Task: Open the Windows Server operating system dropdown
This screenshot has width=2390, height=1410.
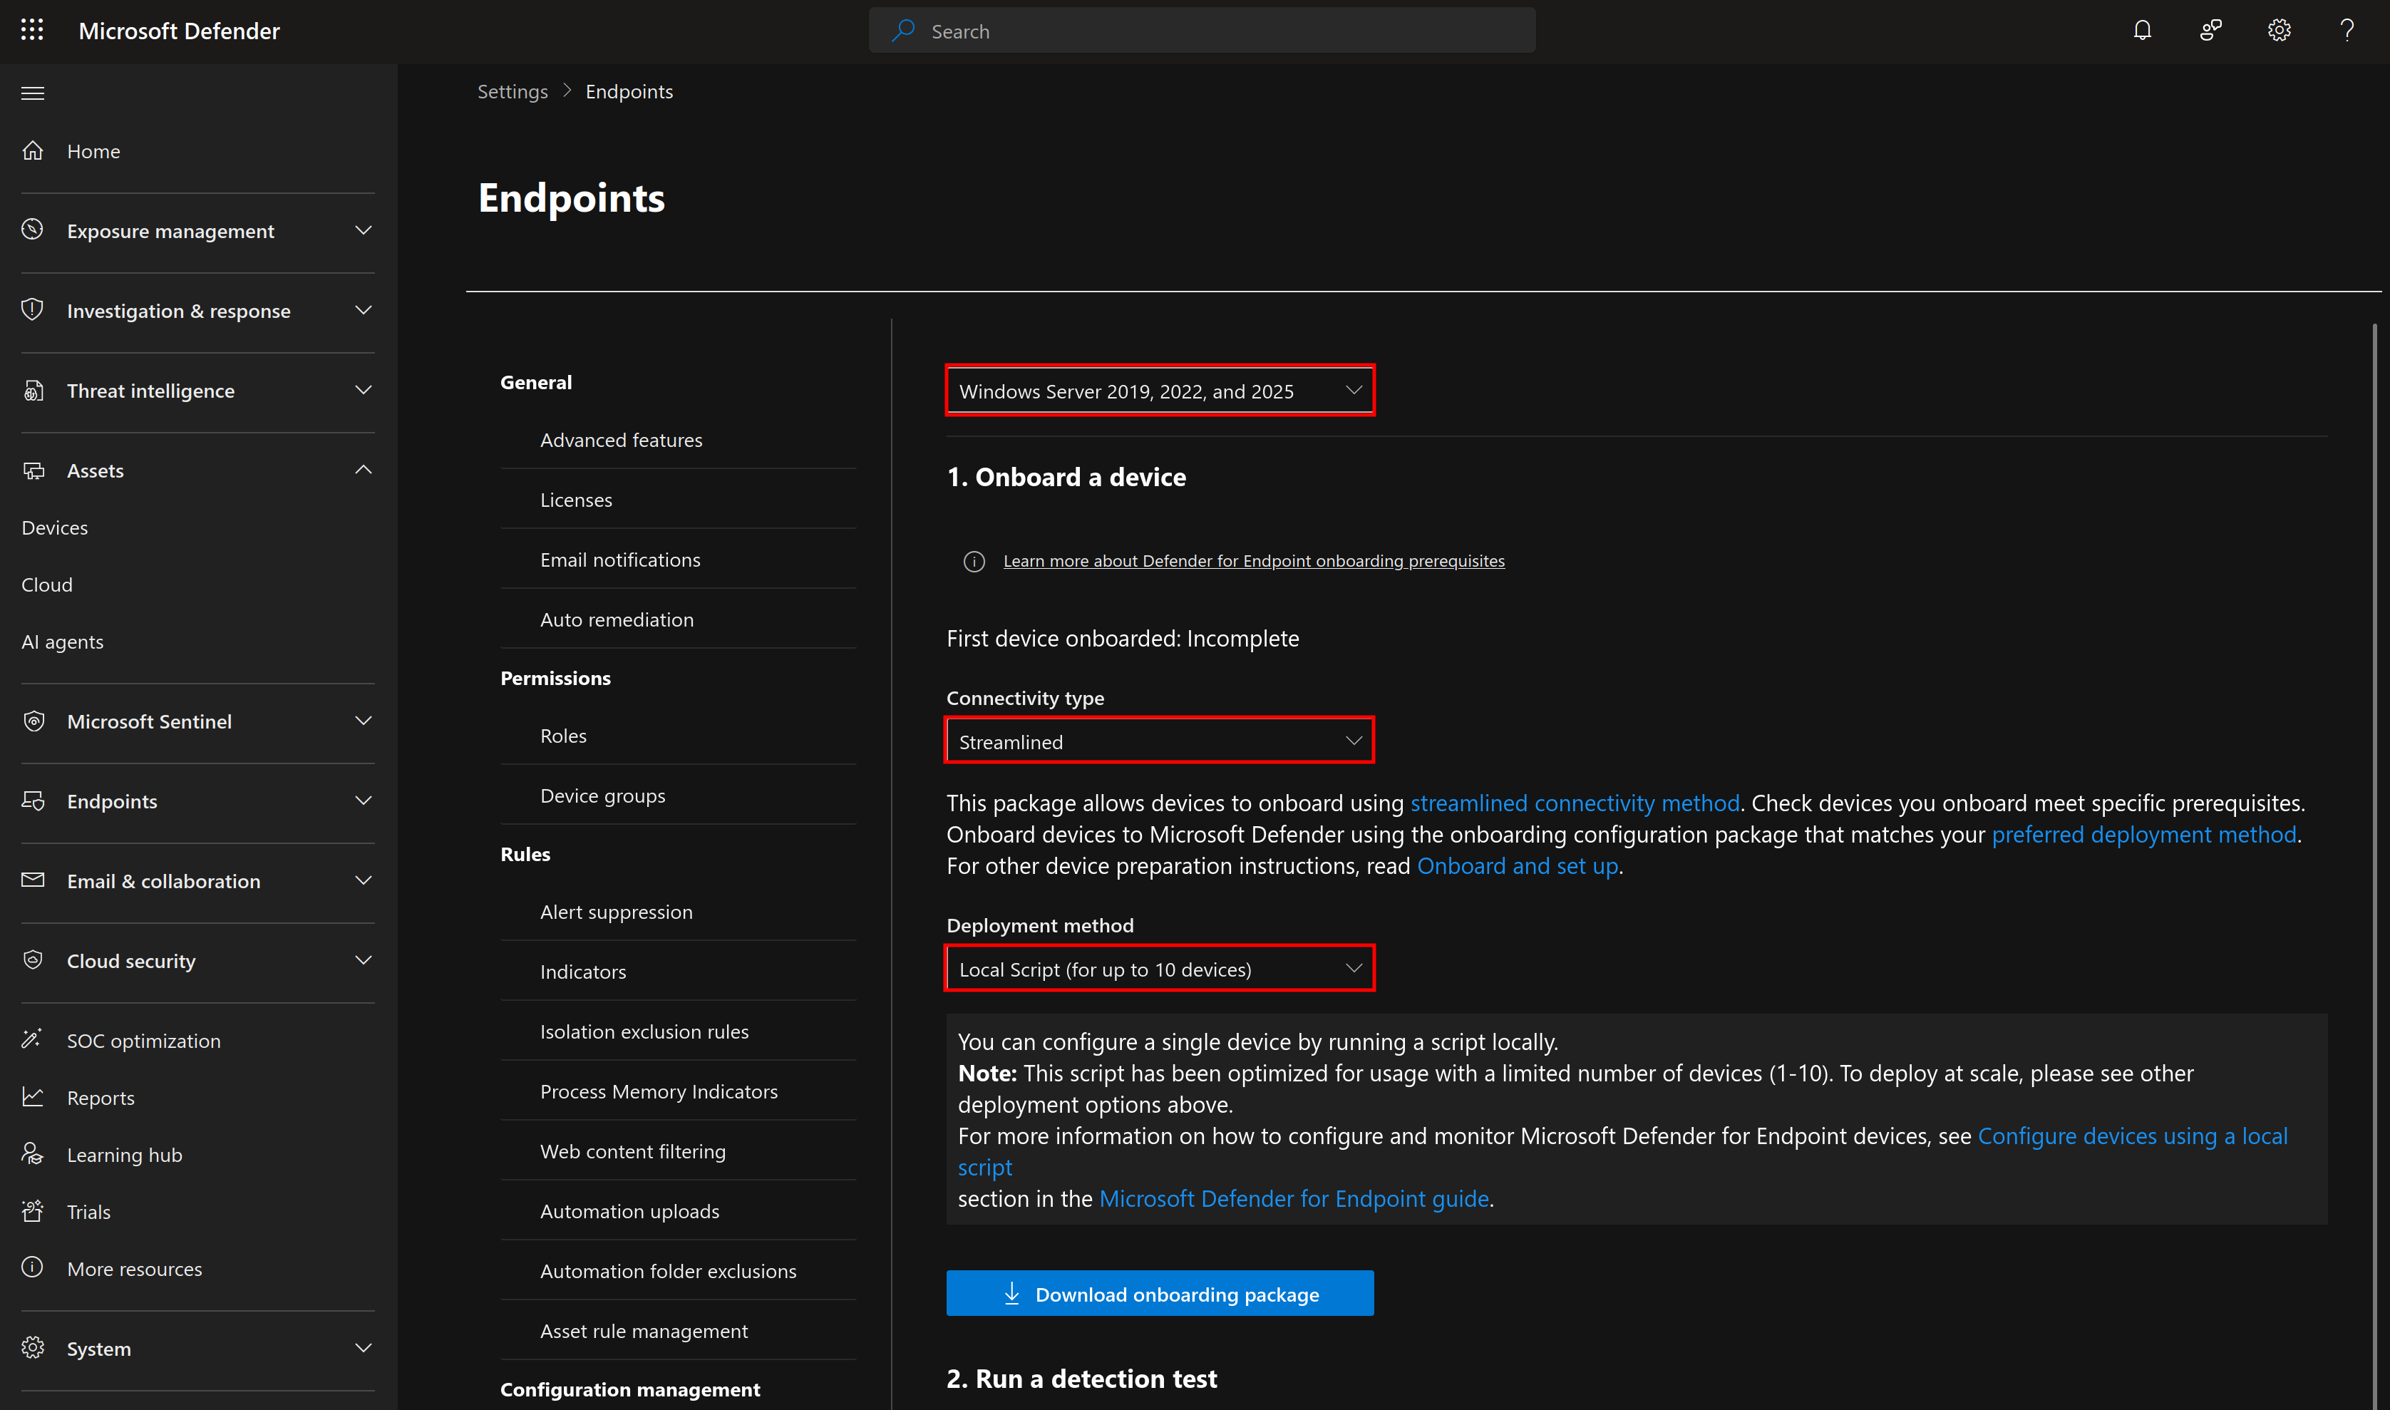Action: point(1159,391)
